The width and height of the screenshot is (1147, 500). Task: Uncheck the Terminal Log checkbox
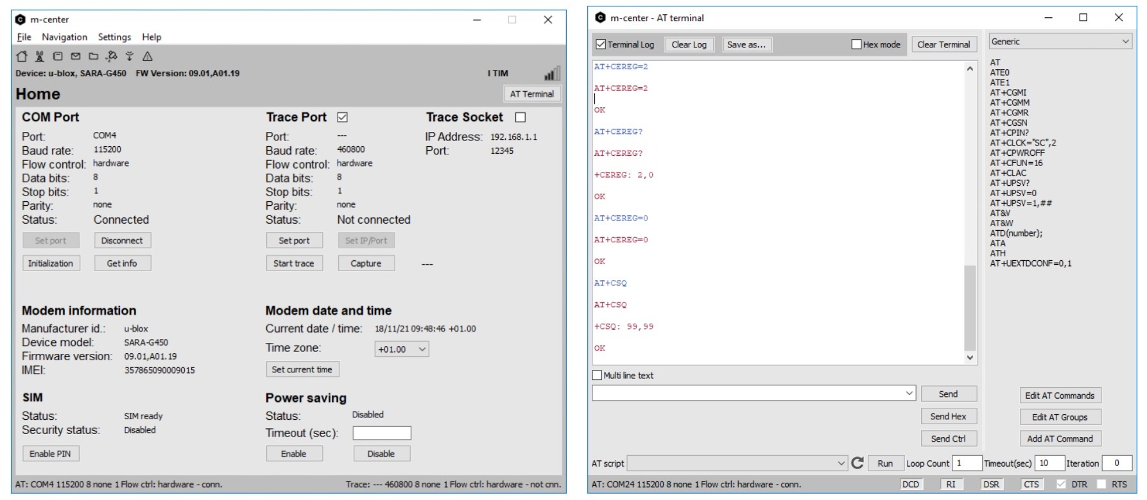pos(601,44)
